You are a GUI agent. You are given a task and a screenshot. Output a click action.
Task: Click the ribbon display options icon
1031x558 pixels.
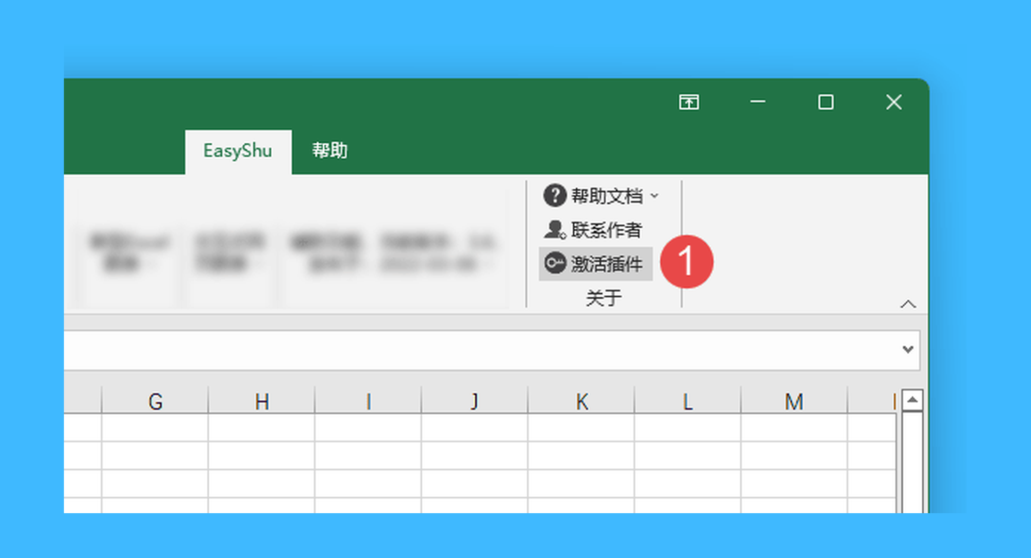tap(689, 102)
